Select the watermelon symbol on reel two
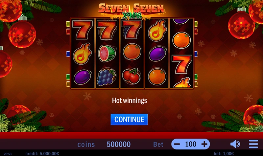Image resolution: width=263 pixels, height=156 pixels. click(108, 54)
